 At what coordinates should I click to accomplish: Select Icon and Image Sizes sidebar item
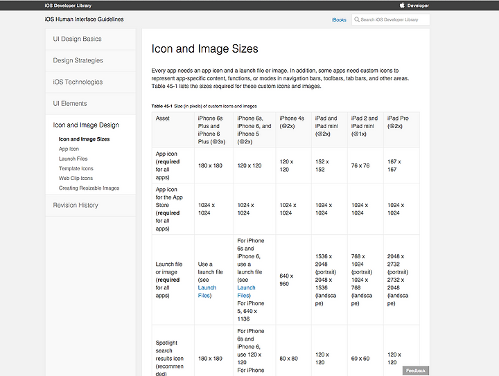84,139
